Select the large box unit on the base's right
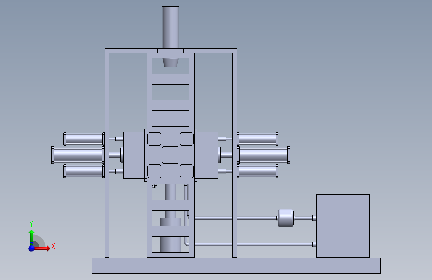Image resolution: width=432 pixels, height=280 pixels. point(343,226)
